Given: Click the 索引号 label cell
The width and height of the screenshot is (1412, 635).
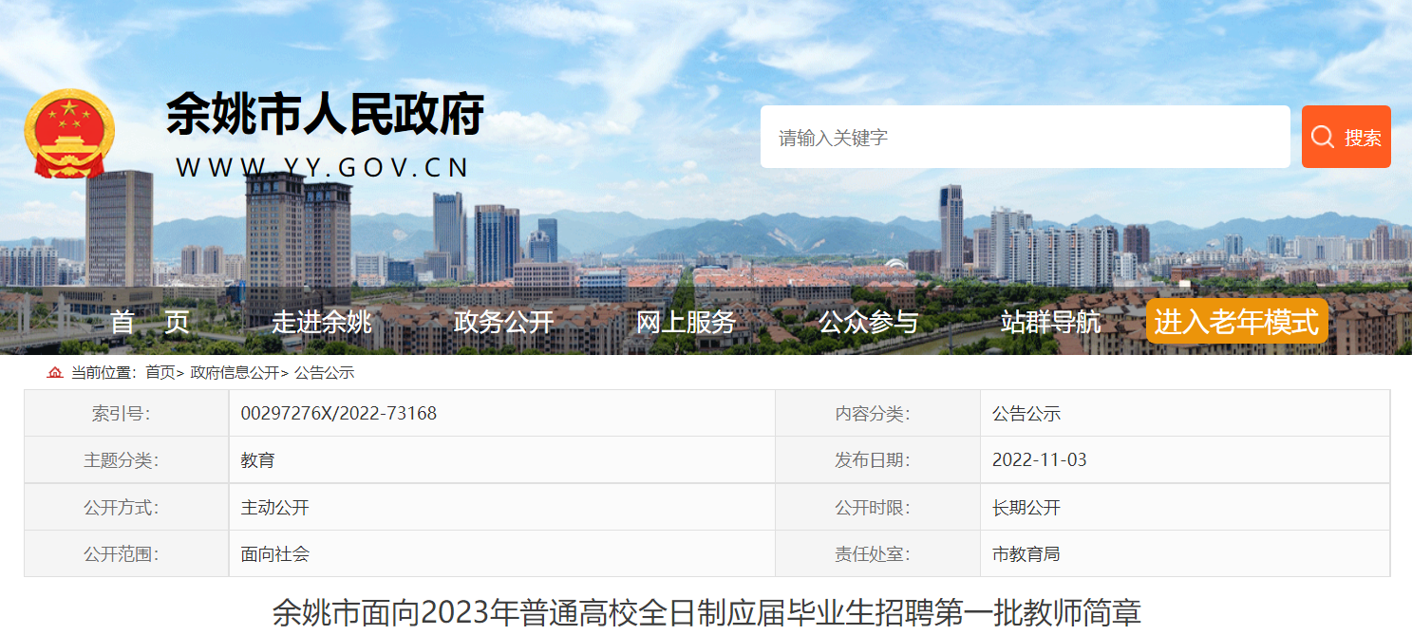Looking at the screenshot, I should [x=126, y=414].
